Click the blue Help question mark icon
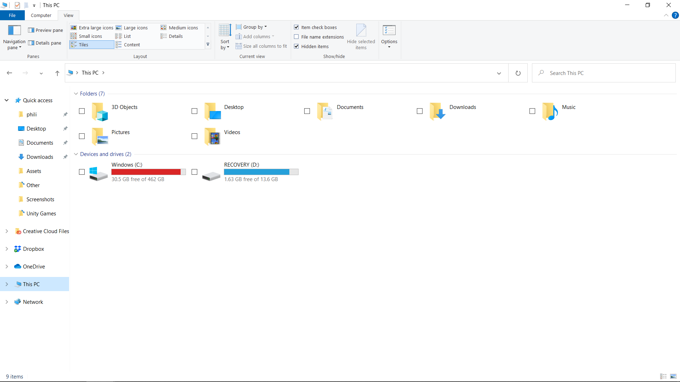The image size is (680, 382). click(x=675, y=15)
